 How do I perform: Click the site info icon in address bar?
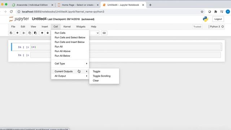[19, 12]
